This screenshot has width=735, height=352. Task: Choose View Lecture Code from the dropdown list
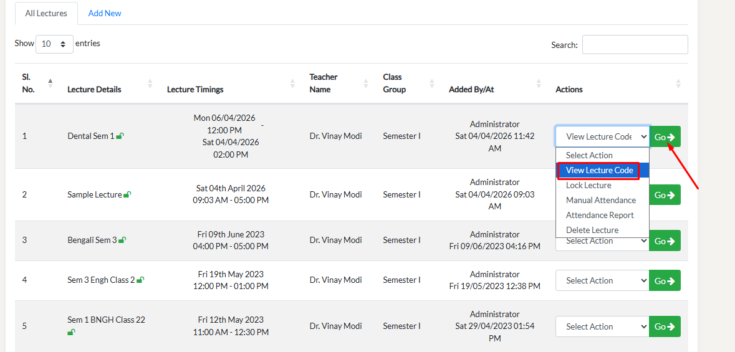599,170
